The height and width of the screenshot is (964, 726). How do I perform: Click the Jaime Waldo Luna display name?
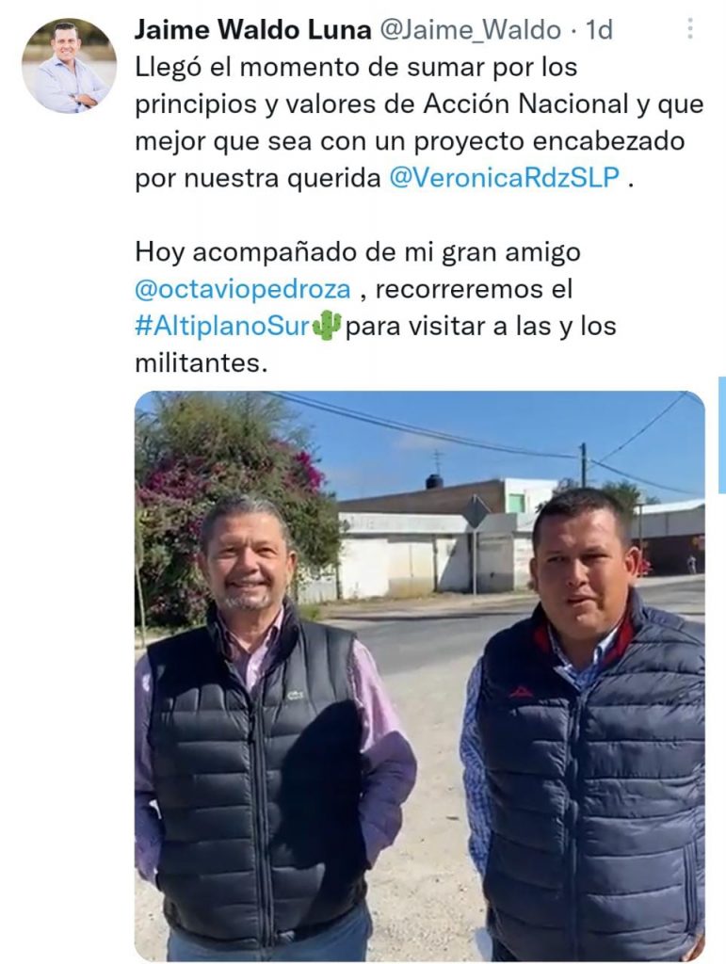click(x=252, y=29)
